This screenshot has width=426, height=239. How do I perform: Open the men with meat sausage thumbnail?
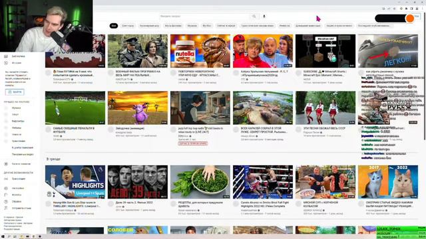(x=325, y=182)
